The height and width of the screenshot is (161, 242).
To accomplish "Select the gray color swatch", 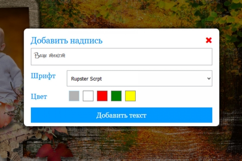I will 74,96.
